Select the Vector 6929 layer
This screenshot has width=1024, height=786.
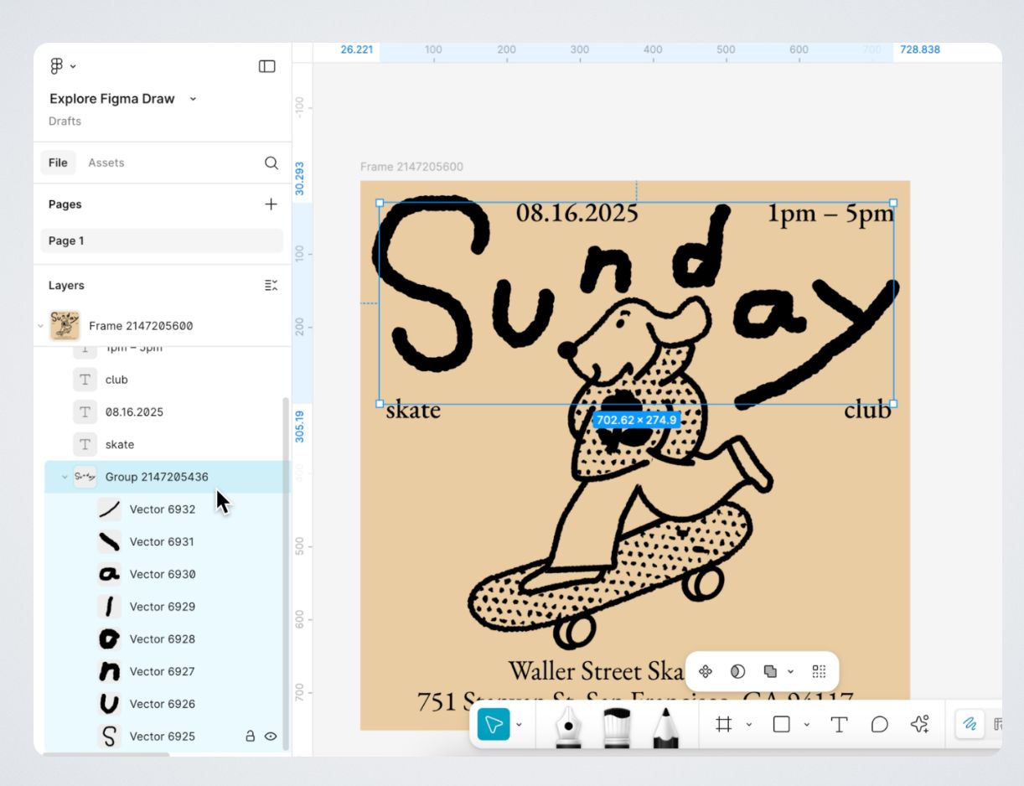[164, 606]
